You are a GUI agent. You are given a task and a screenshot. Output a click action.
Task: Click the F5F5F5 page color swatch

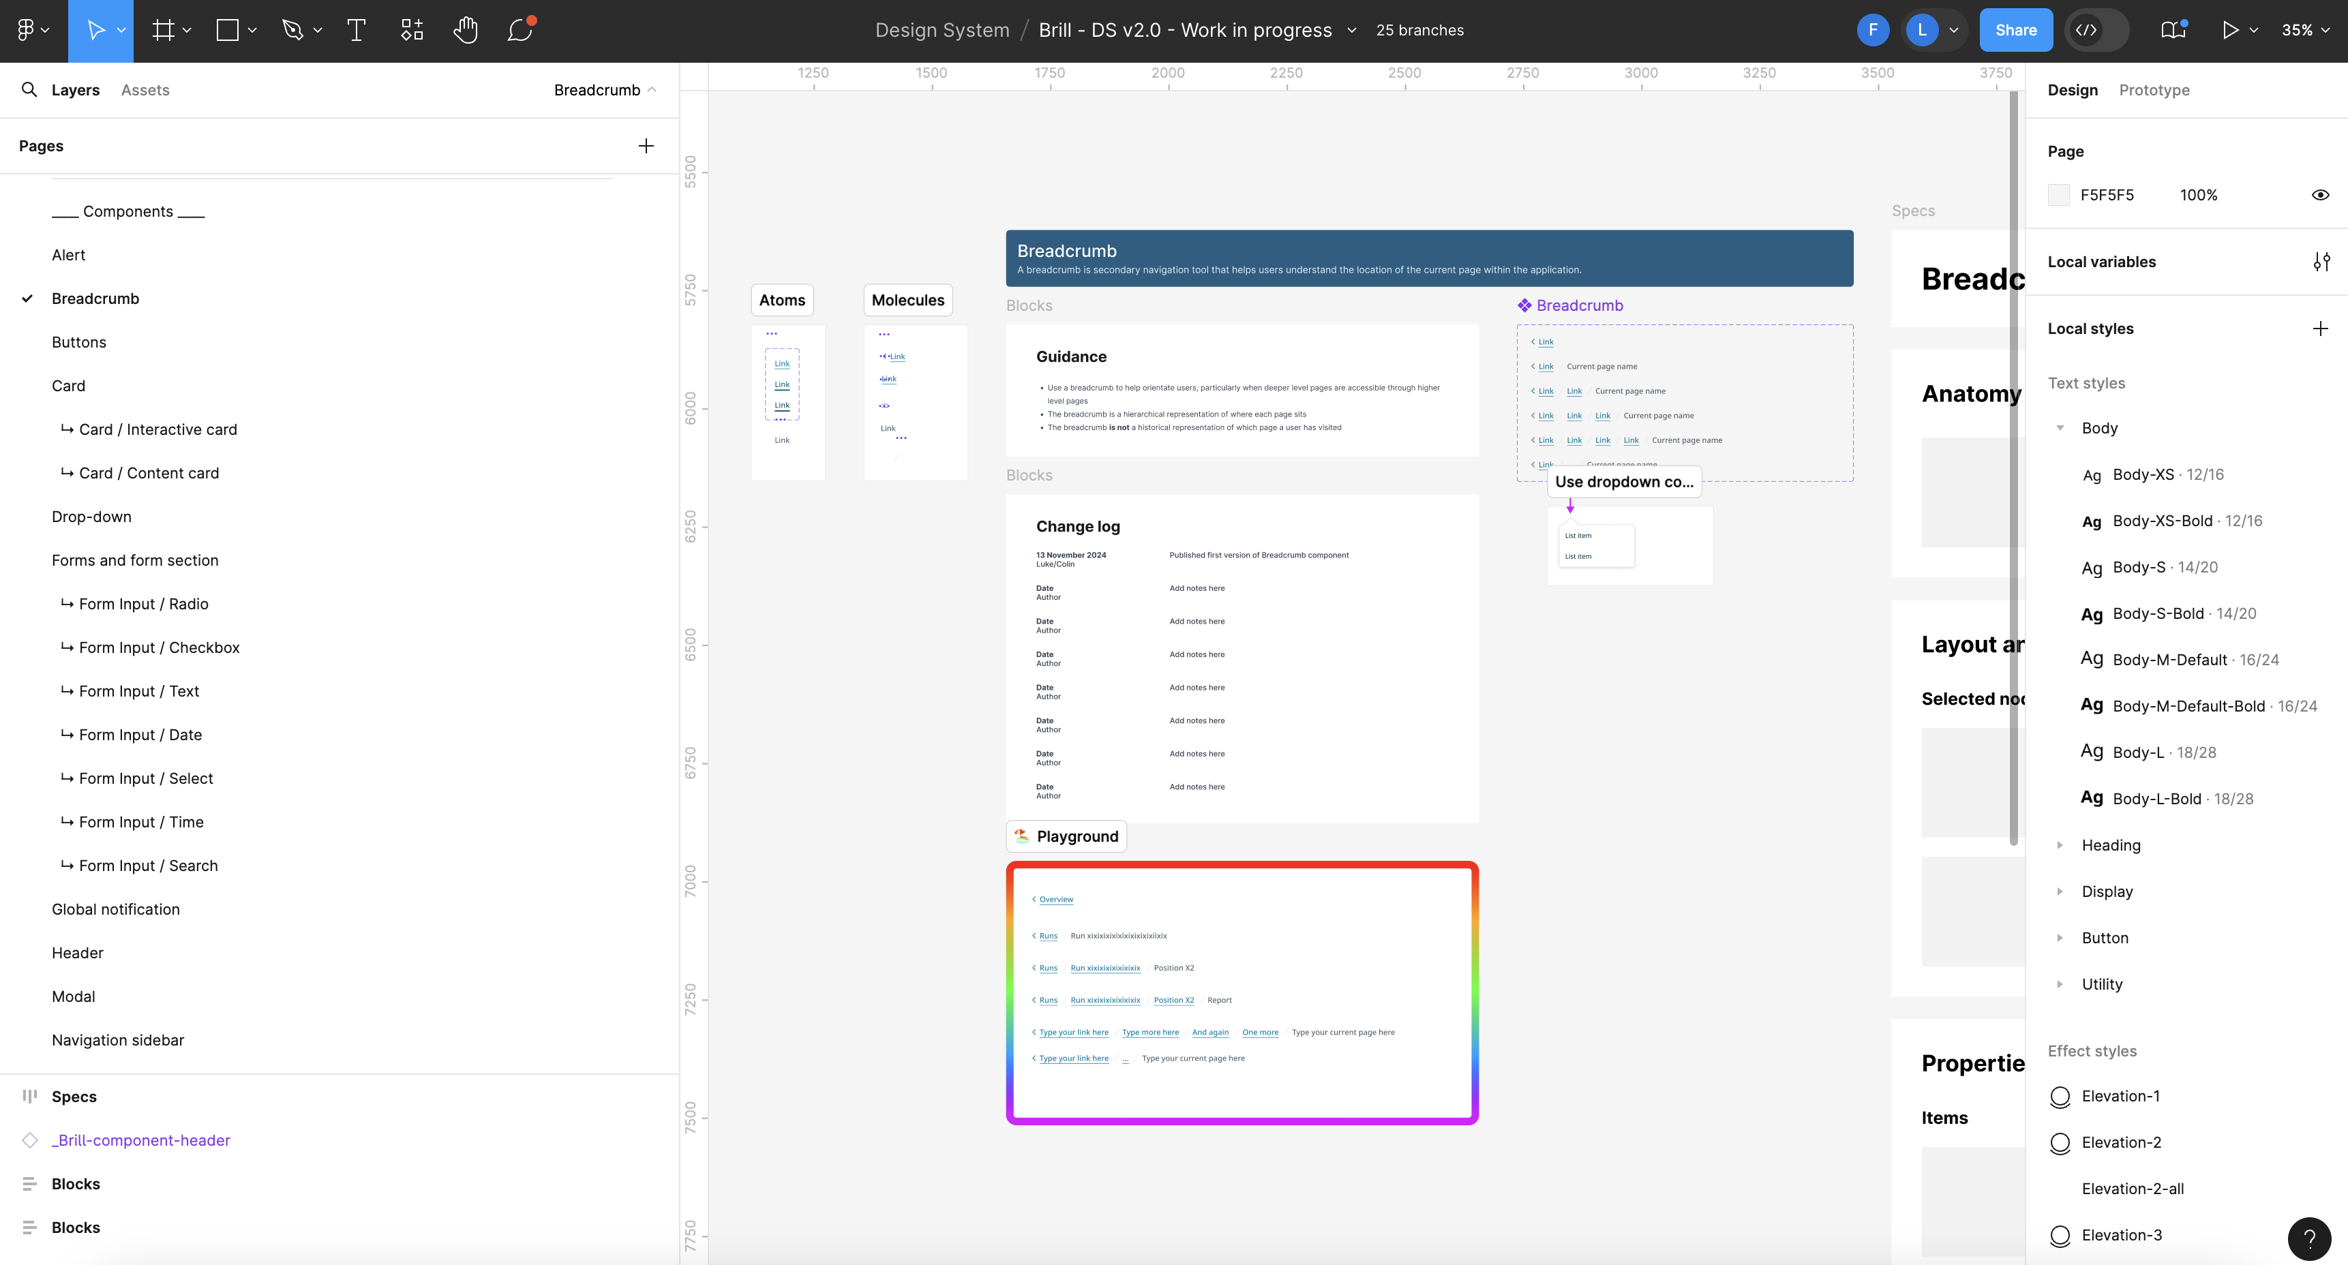pos(2059,194)
